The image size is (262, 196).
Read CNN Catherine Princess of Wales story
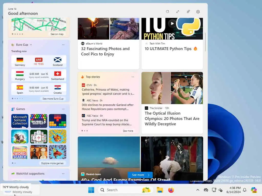click(x=108, y=92)
